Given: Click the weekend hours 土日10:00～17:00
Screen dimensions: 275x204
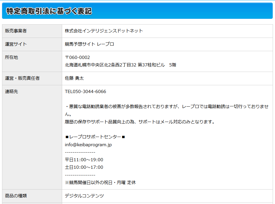Looking at the screenshot, I should (84, 167).
